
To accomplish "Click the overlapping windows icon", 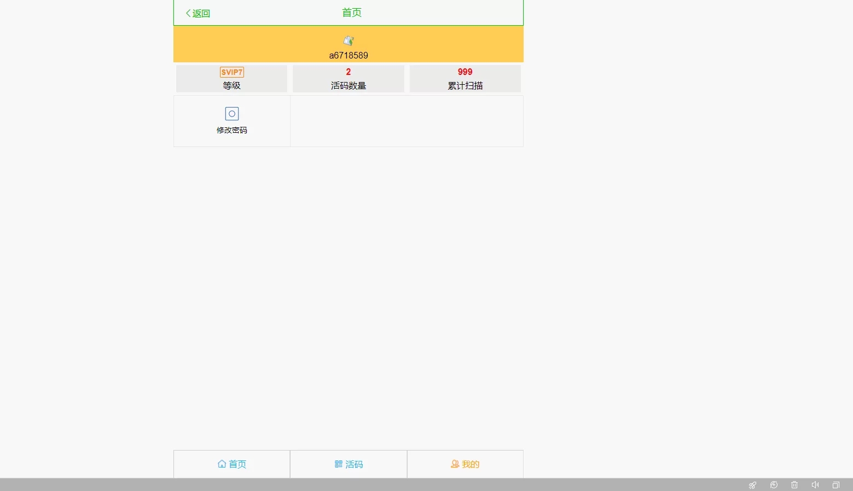I will click(x=836, y=485).
